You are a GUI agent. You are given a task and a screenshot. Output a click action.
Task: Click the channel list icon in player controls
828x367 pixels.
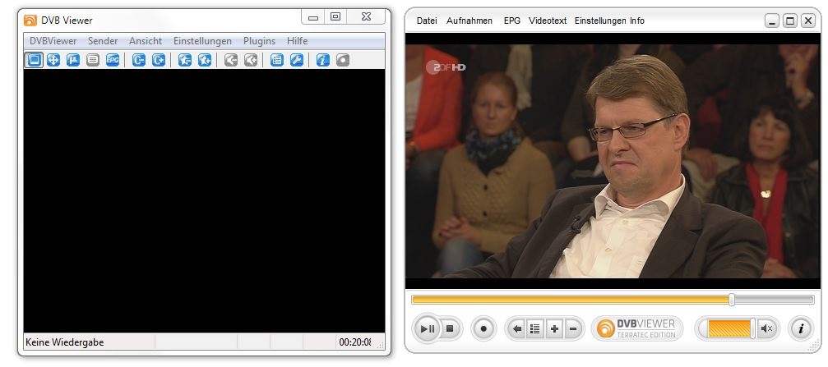535,329
